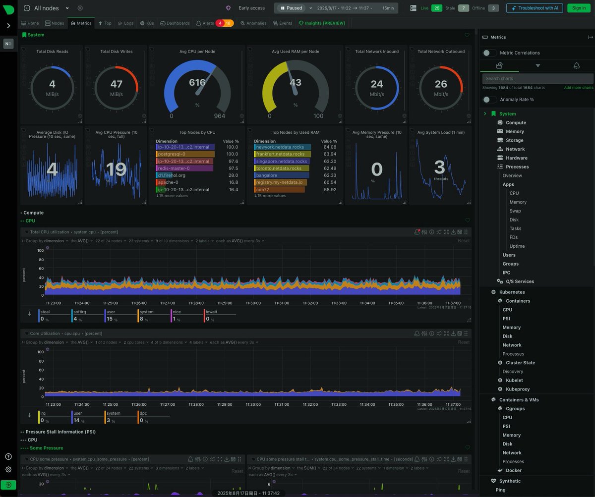Viewport: 595px width, 497px height.
Task: Open Cluster State in the tree
Action: pyautogui.click(x=520, y=363)
